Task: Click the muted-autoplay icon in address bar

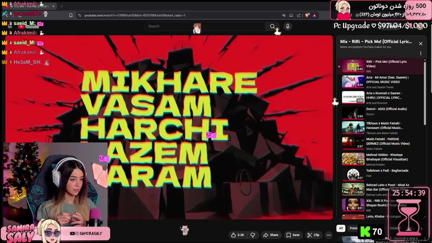Action: pos(284,15)
